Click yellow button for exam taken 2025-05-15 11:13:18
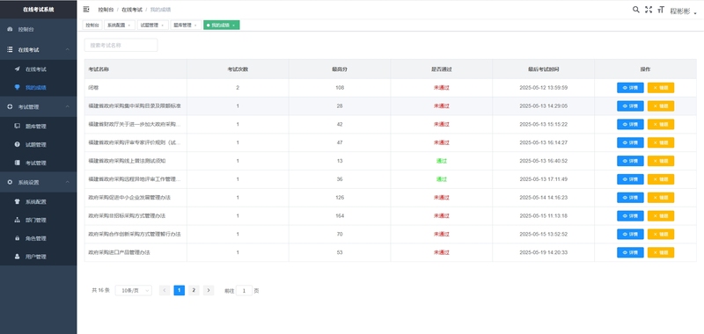Screen dimensions: 704x334 [x=661, y=216]
